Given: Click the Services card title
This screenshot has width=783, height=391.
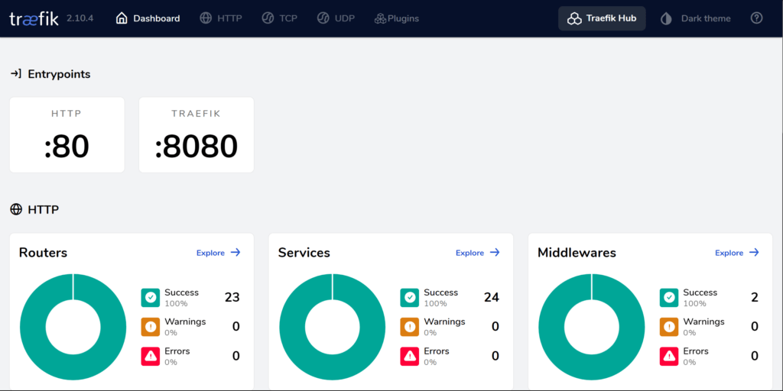Looking at the screenshot, I should pyautogui.click(x=304, y=253).
